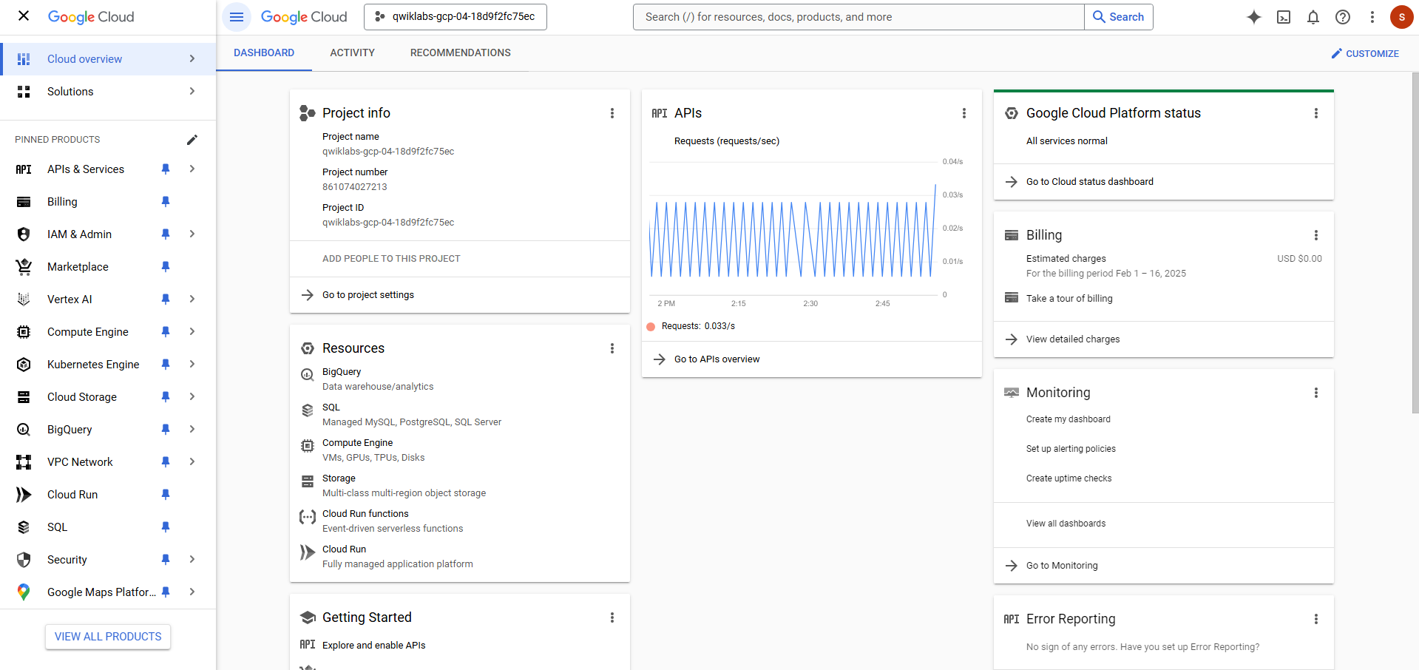Open Resources card options menu
This screenshot has width=1419, height=670.
612,348
